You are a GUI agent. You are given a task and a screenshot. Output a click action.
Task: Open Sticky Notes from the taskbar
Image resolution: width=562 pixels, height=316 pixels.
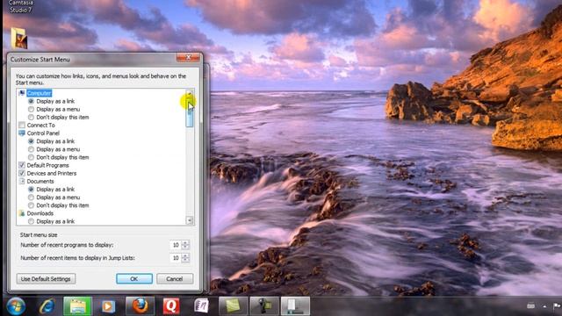pyautogui.click(x=233, y=306)
